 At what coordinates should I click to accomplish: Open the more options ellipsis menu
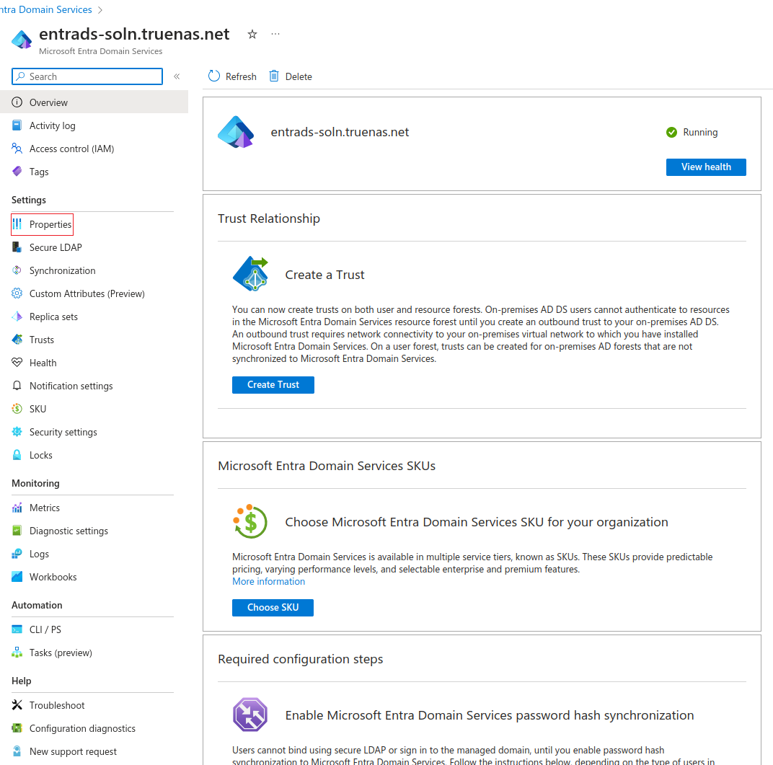click(x=275, y=34)
